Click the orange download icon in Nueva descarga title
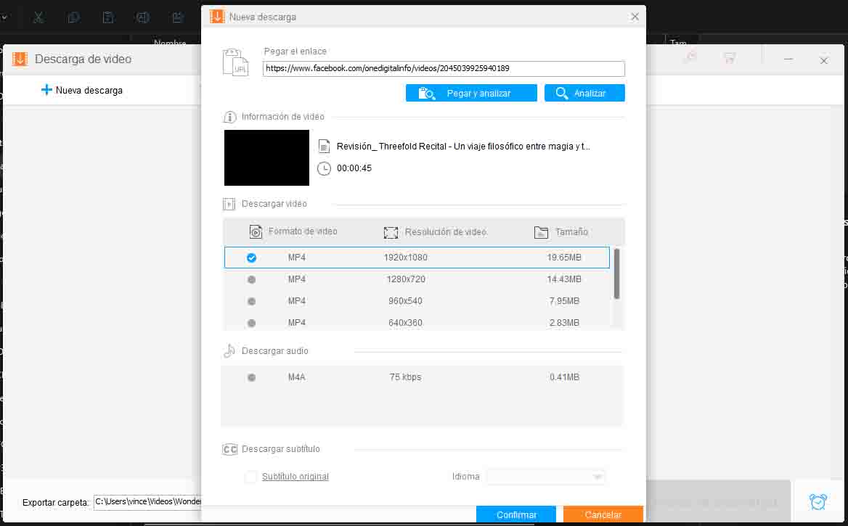Screen dimensions: 848x526 217,16
